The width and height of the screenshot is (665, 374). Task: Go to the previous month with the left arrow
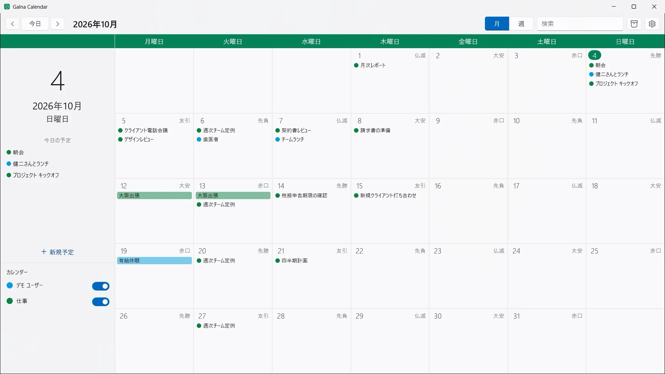click(x=12, y=24)
